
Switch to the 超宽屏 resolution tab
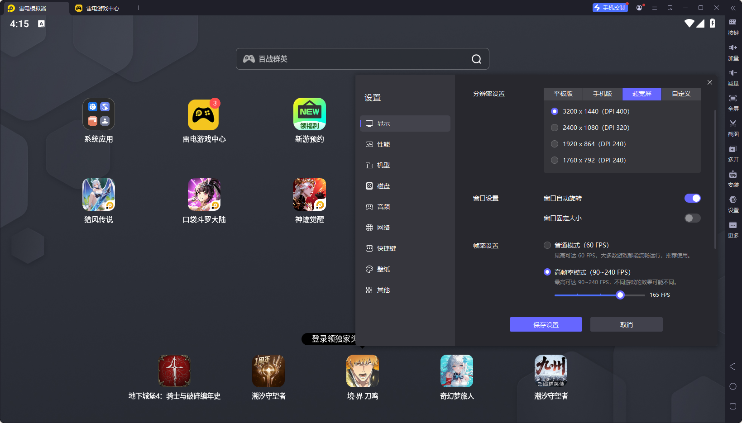point(642,94)
